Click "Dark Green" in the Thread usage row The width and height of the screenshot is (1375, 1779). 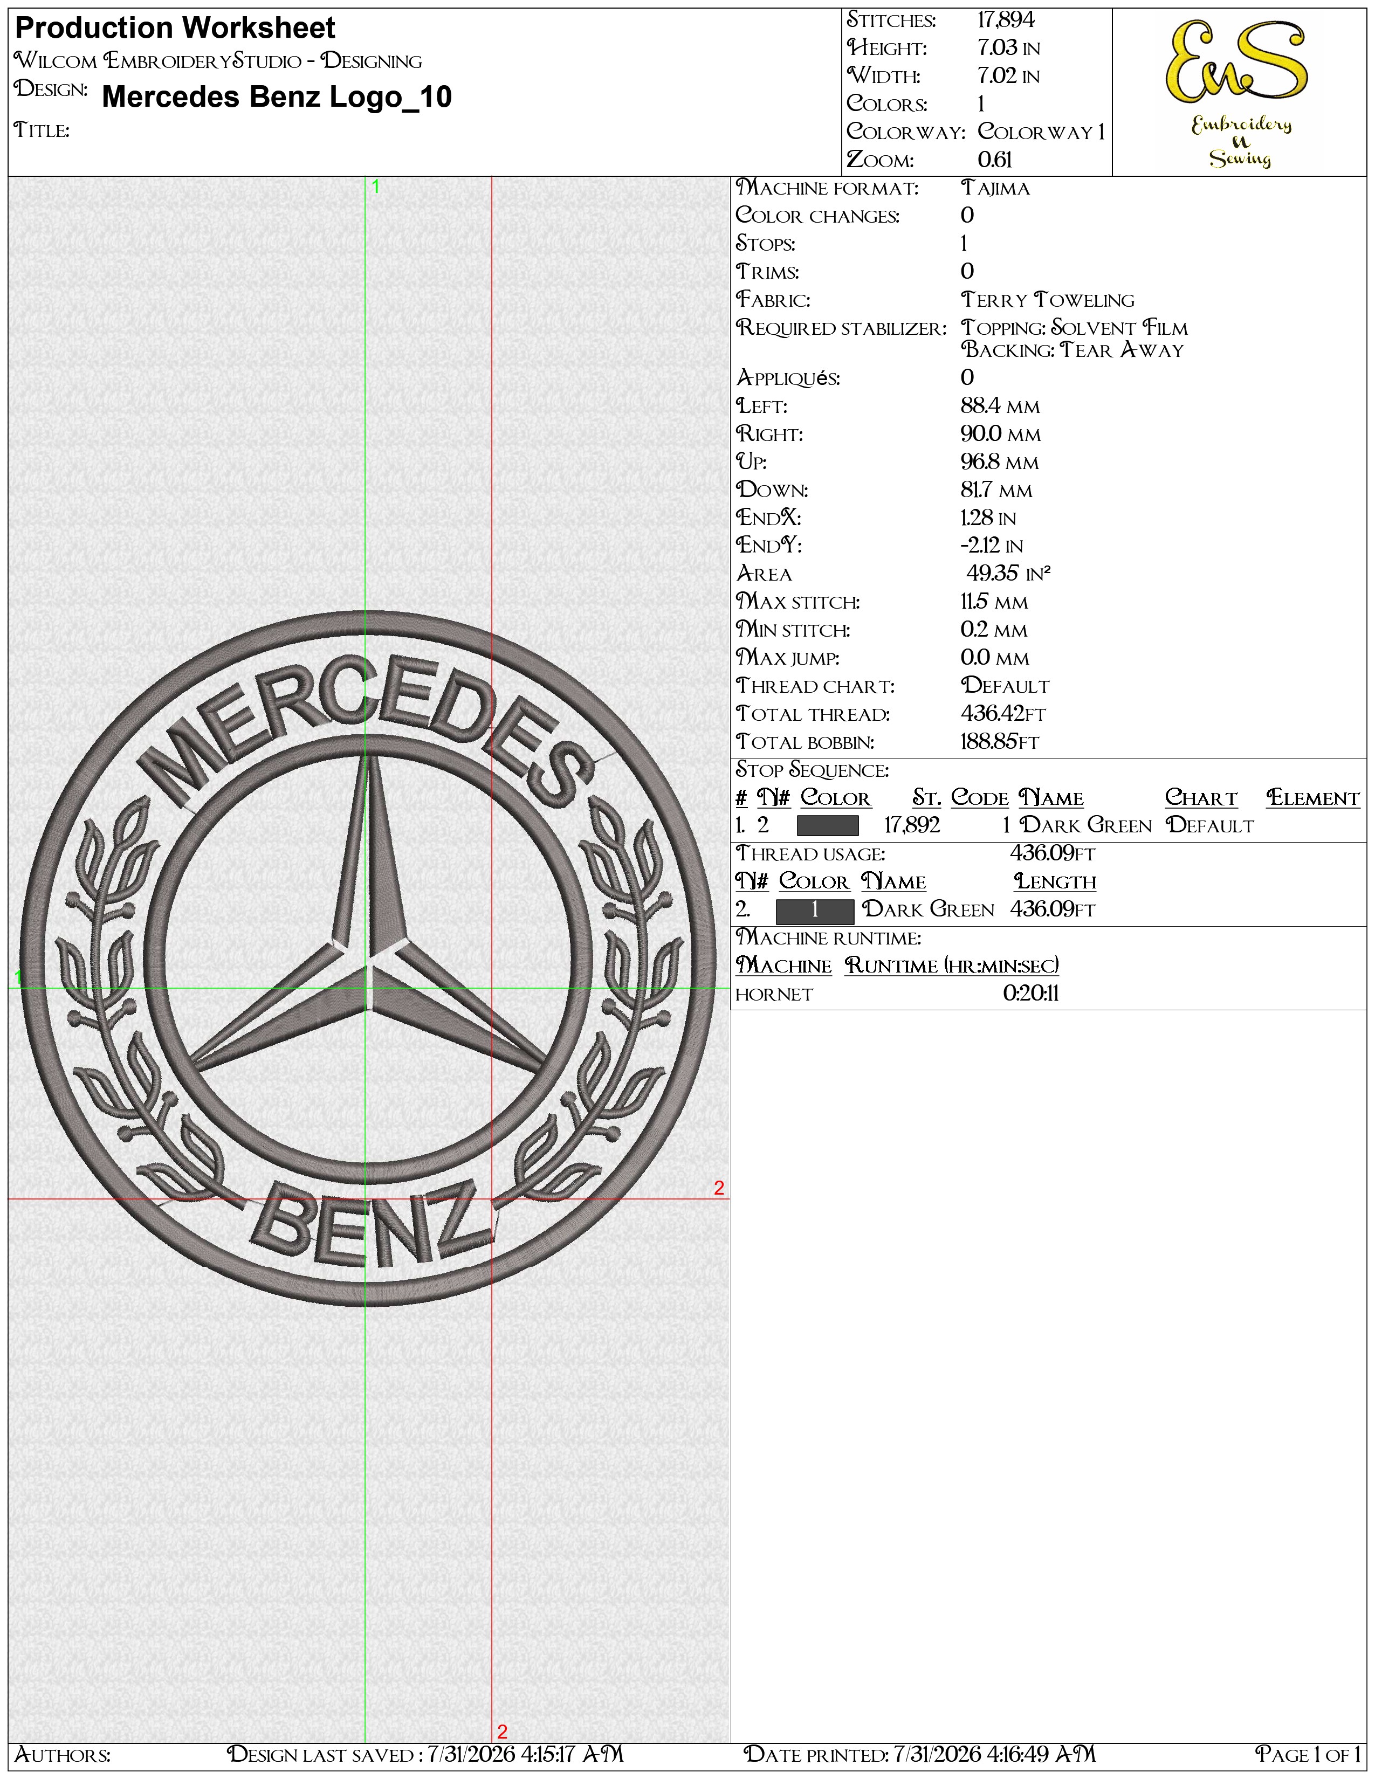(929, 910)
